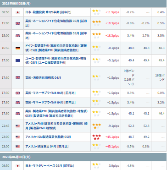
Task: Open アメリカ・ISM製造業景気指数 05月 link
Action: pos(48,137)
